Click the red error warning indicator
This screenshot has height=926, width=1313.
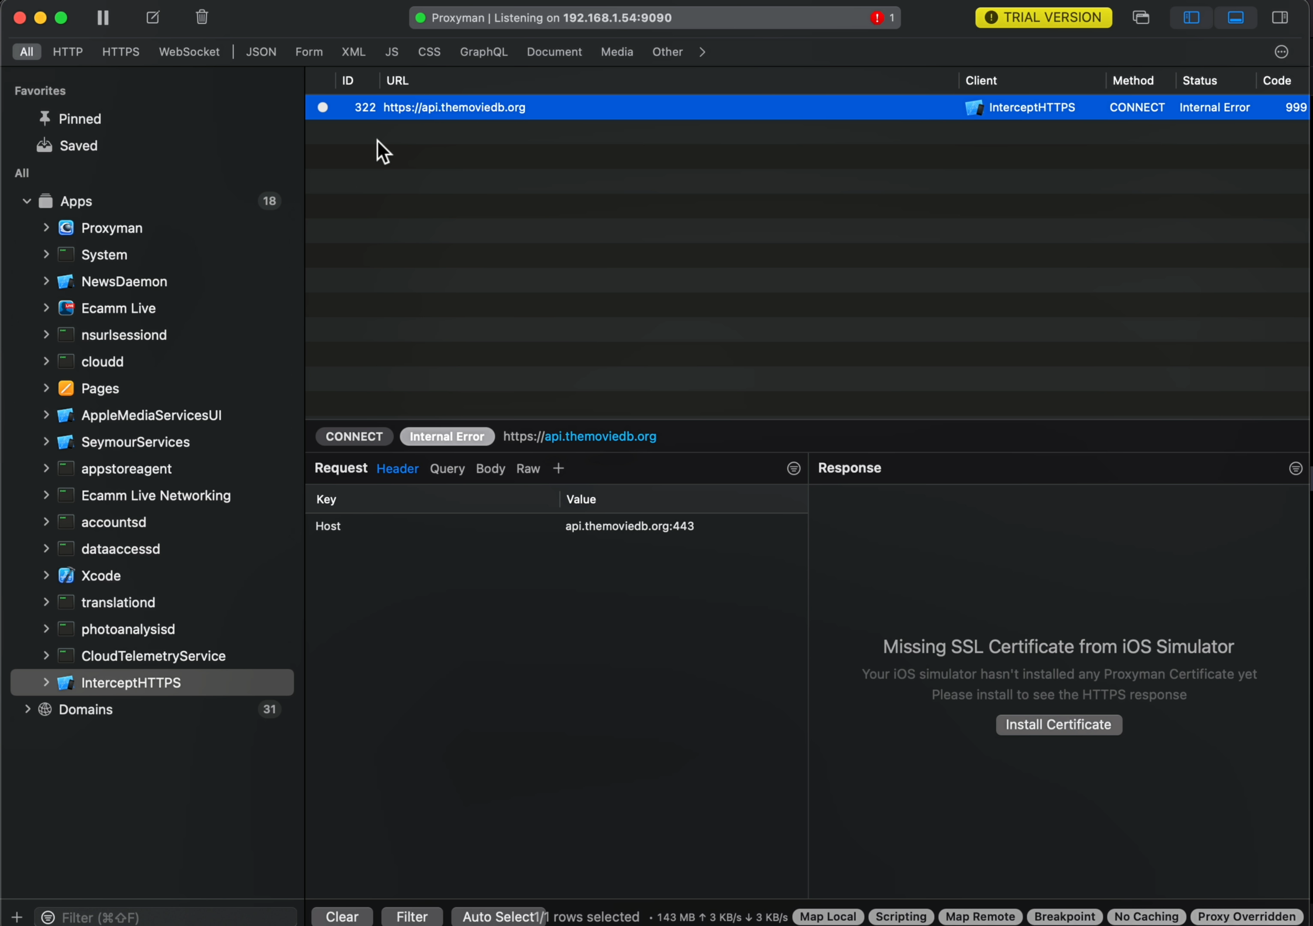pos(877,18)
